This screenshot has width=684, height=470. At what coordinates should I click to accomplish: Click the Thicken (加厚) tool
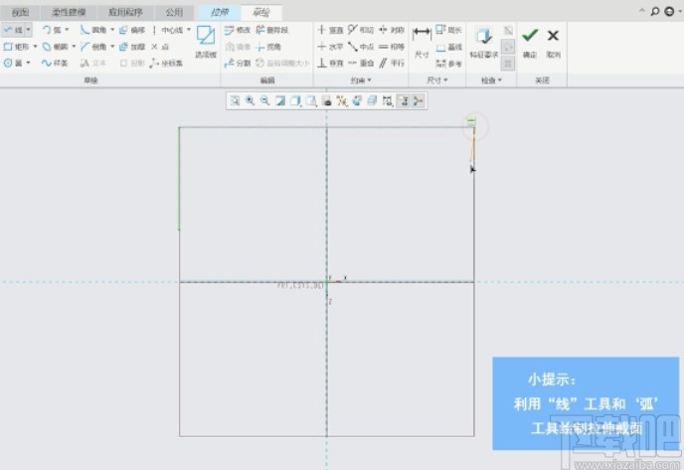[132, 47]
